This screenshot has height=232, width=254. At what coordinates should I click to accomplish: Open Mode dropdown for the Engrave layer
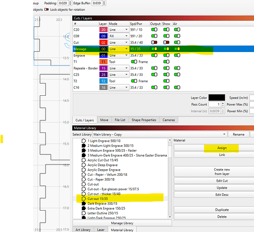click(119, 55)
